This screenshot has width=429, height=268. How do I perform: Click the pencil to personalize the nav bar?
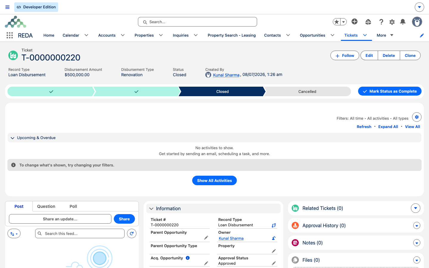[x=422, y=35]
